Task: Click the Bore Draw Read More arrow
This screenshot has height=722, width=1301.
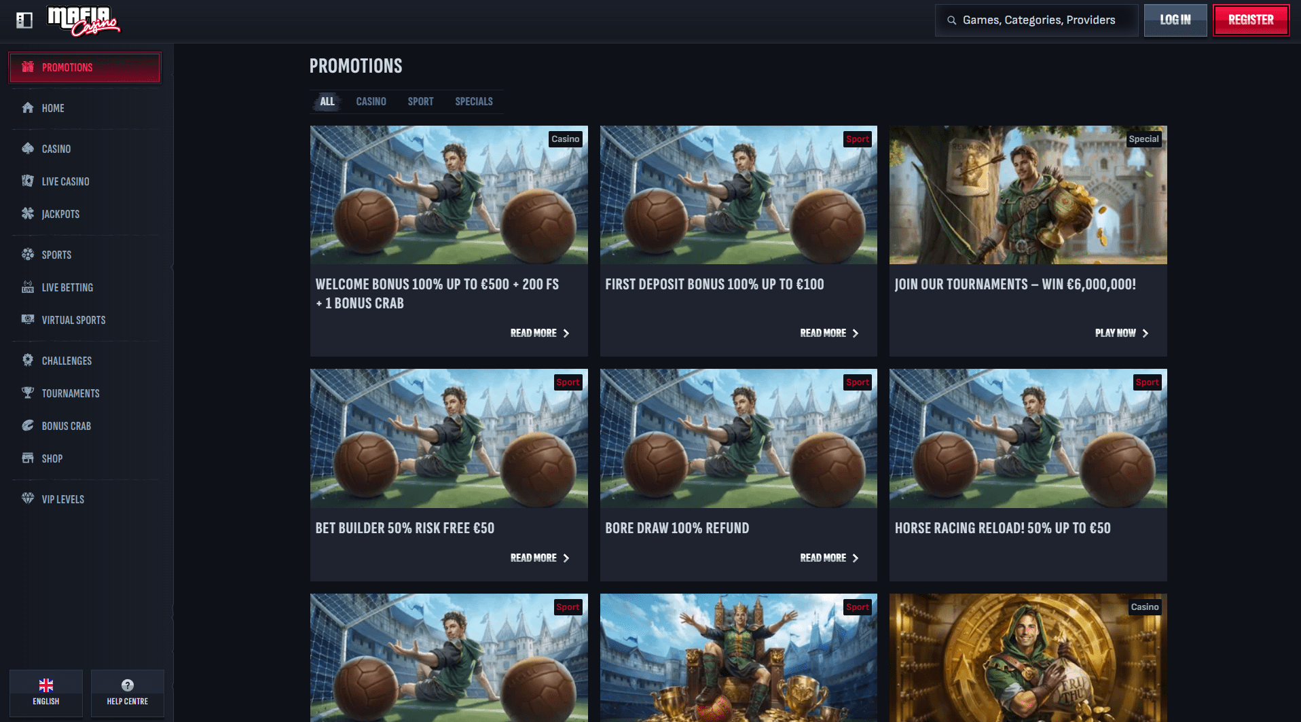Action: (856, 558)
